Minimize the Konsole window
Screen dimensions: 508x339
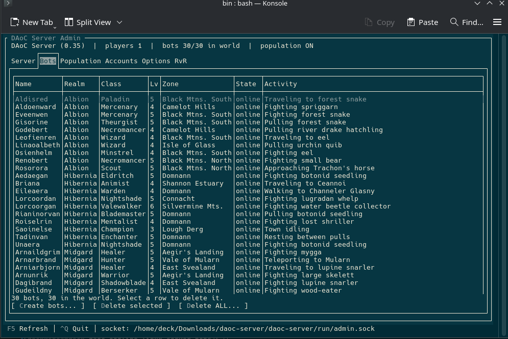[x=477, y=3]
